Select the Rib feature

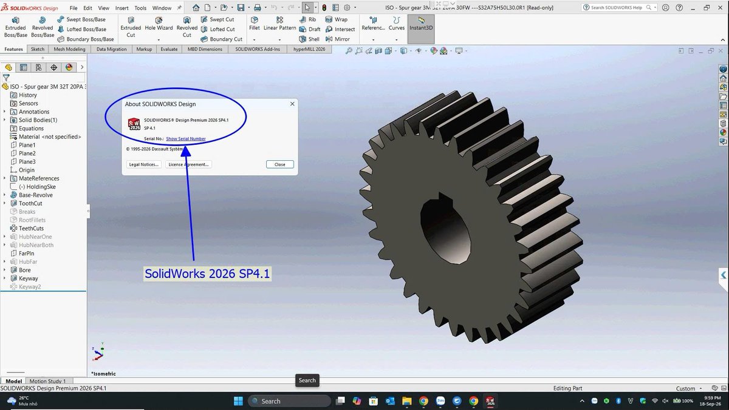(x=307, y=19)
